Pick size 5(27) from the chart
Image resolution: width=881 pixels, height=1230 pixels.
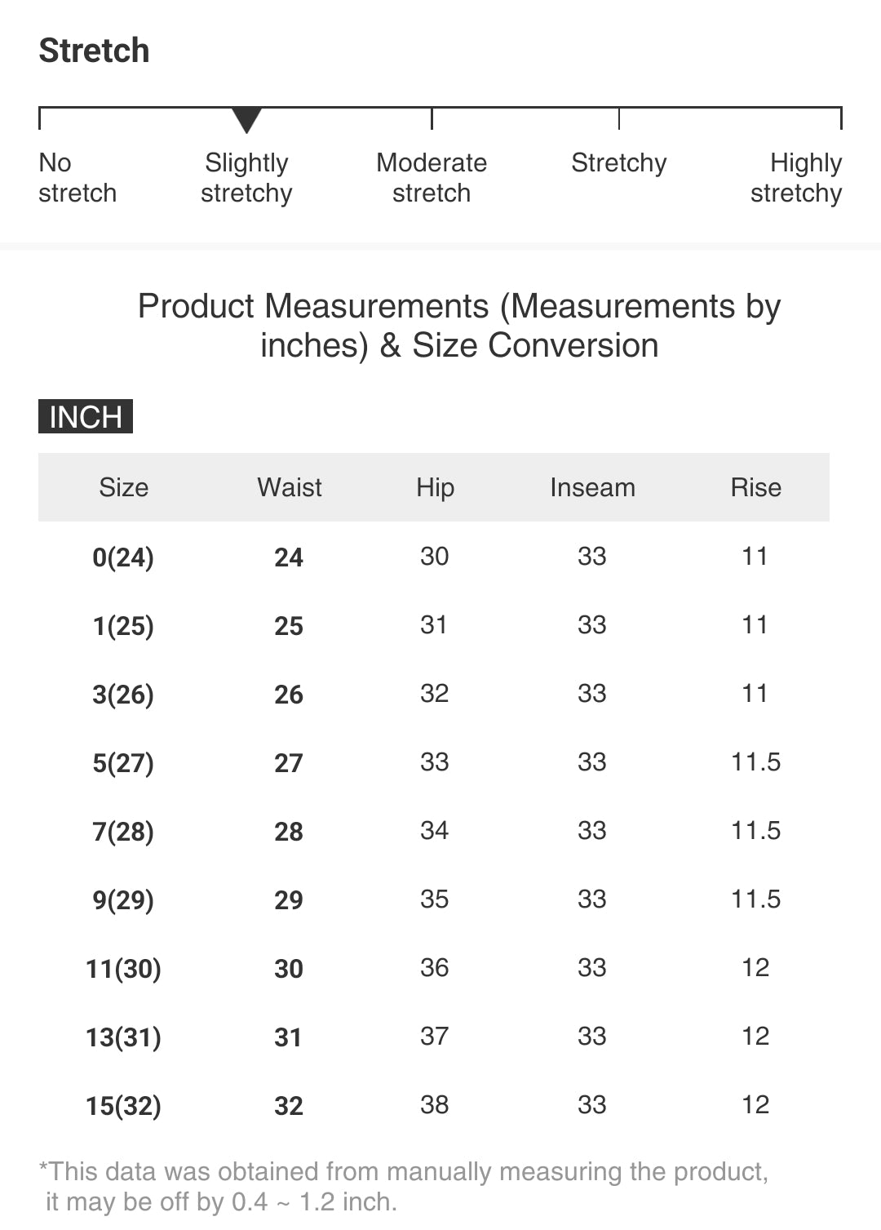click(123, 763)
